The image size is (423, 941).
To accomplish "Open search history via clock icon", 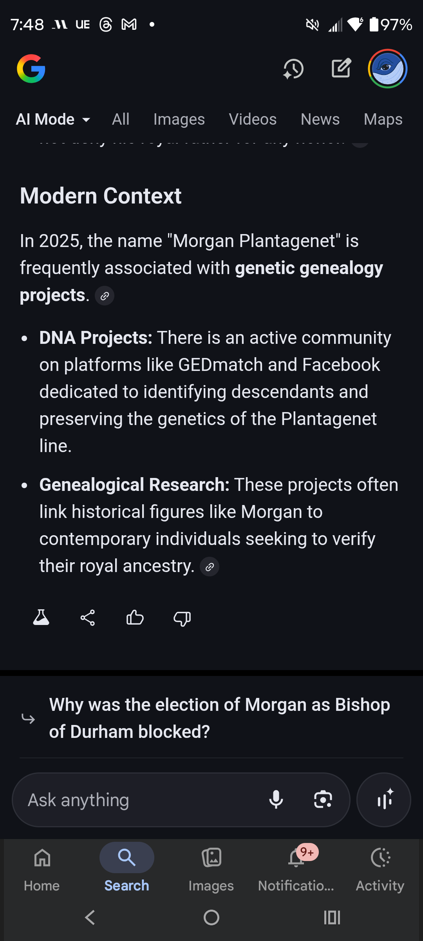I will [x=293, y=69].
